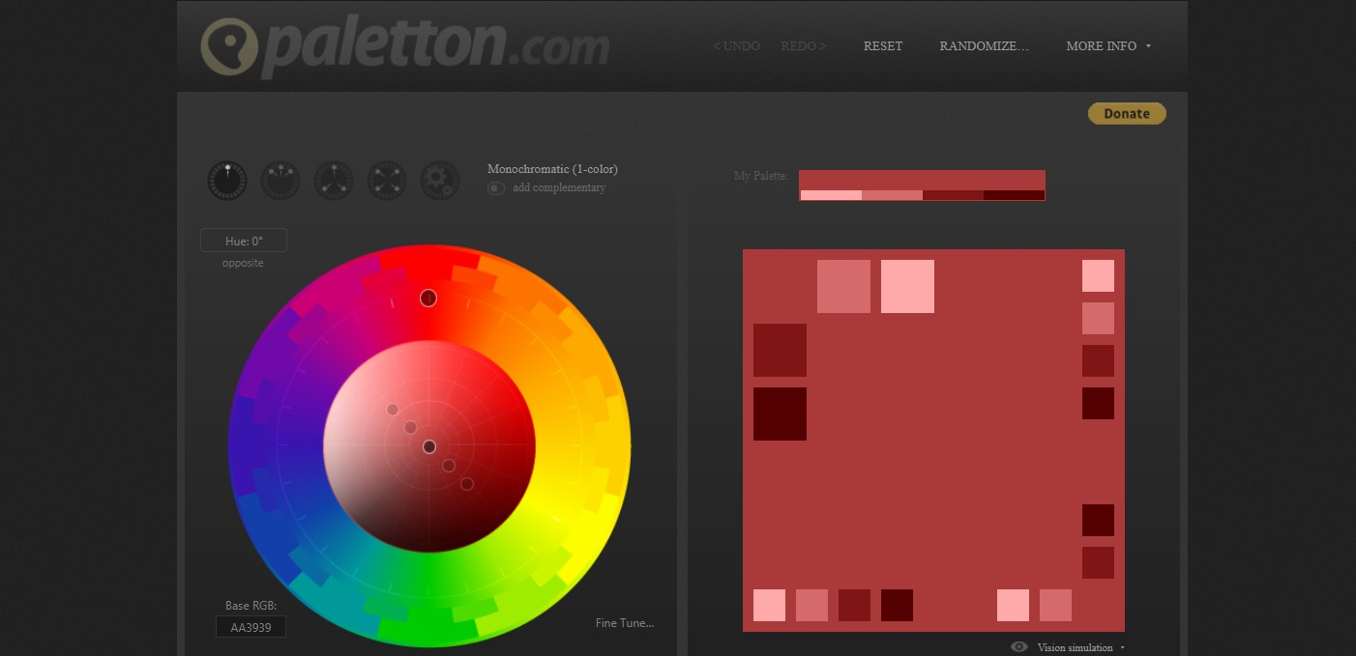Select the Monochromatic color scheme icon
This screenshot has width=1356, height=656.
(227, 181)
